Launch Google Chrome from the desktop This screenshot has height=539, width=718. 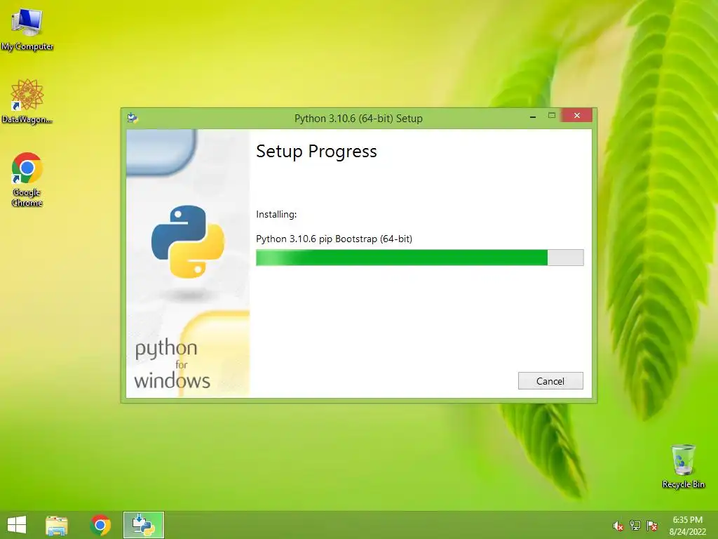tap(27, 179)
